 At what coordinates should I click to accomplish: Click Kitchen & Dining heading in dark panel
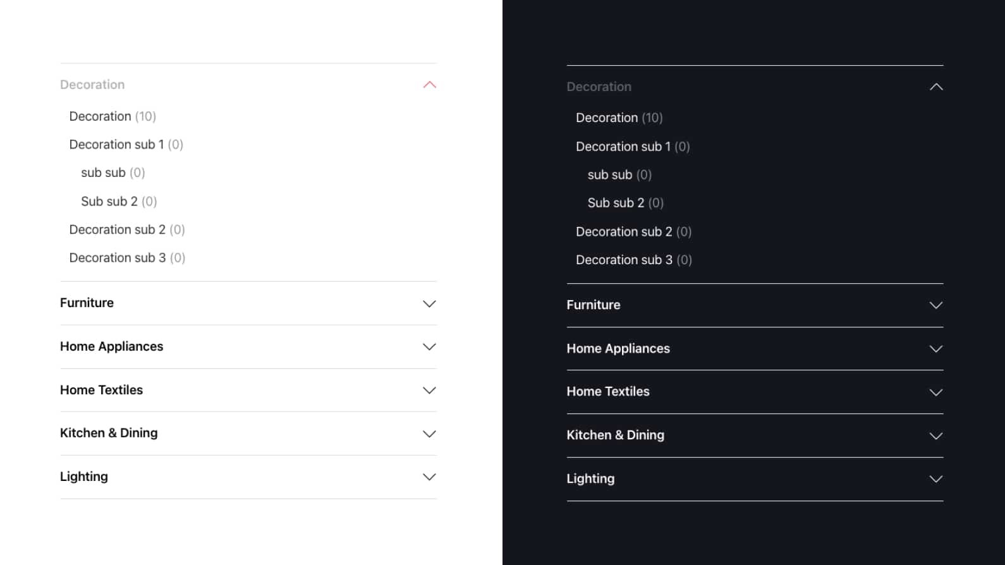click(616, 435)
